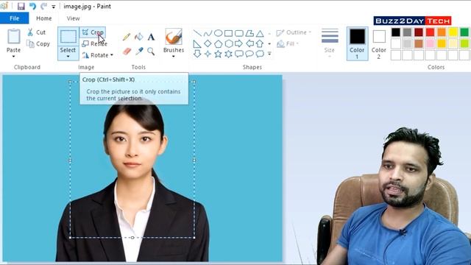The image size is (471, 265).
Task: Select the Rounded rectangular callout shape
Action: click(239, 54)
